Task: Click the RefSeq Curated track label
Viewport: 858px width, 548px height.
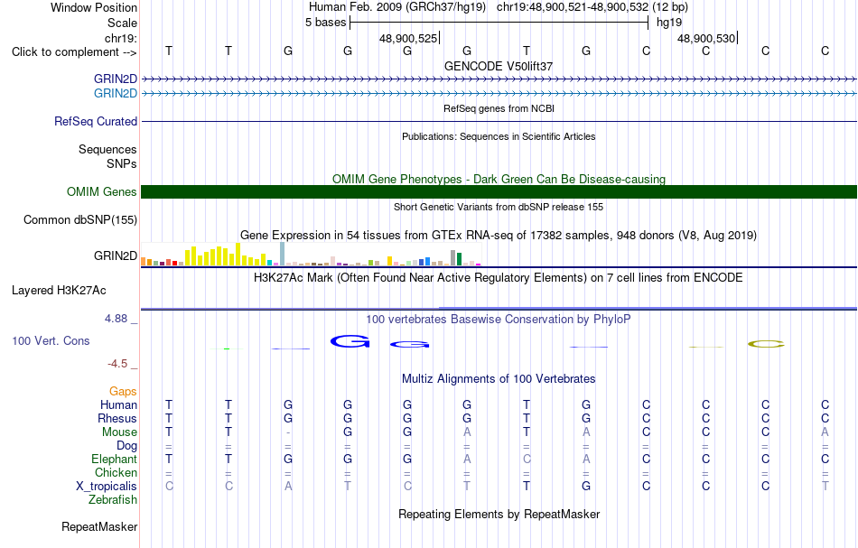Action: coord(96,121)
